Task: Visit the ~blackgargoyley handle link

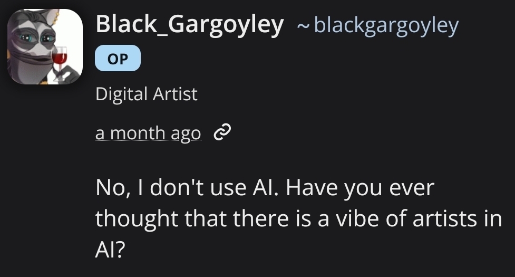Action: click(x=386, y=25)
